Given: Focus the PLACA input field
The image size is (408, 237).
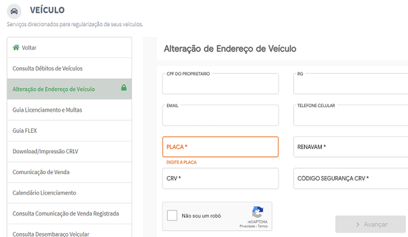Looking at the screenshot, I should [x=221, y=147].
